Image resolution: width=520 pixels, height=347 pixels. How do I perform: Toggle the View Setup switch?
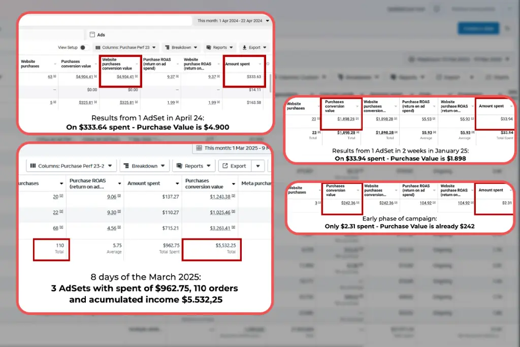click(x=84, y=48)
